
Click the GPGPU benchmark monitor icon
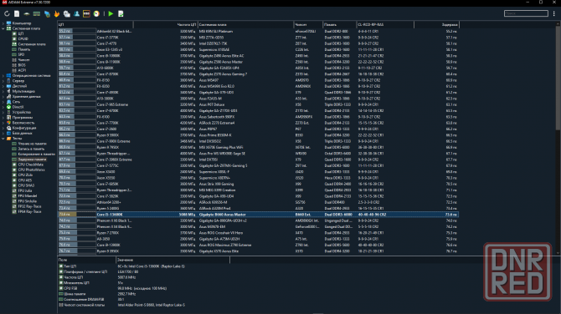47,13
